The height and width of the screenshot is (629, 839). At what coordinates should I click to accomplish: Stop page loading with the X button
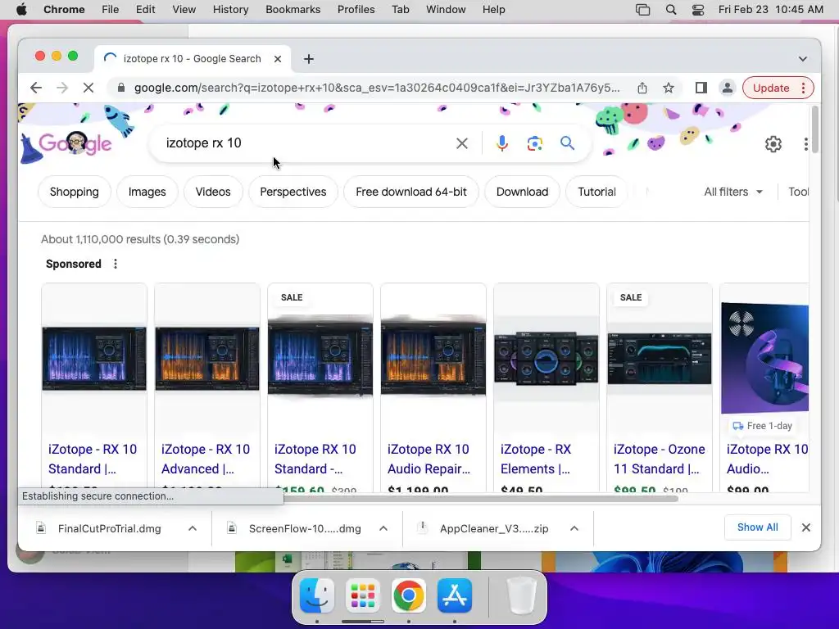click(x=88, y=88)
